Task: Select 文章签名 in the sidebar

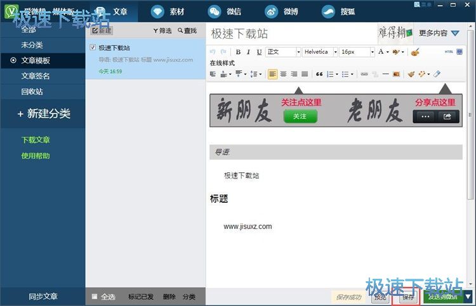Action: (35, 76)
